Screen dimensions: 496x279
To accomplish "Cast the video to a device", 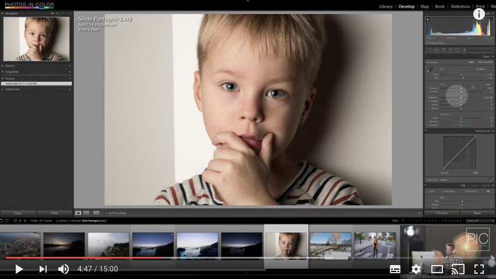I will click(458, 269).
